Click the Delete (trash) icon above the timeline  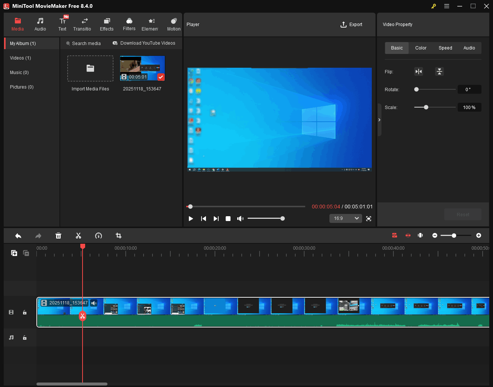(58, 236)
